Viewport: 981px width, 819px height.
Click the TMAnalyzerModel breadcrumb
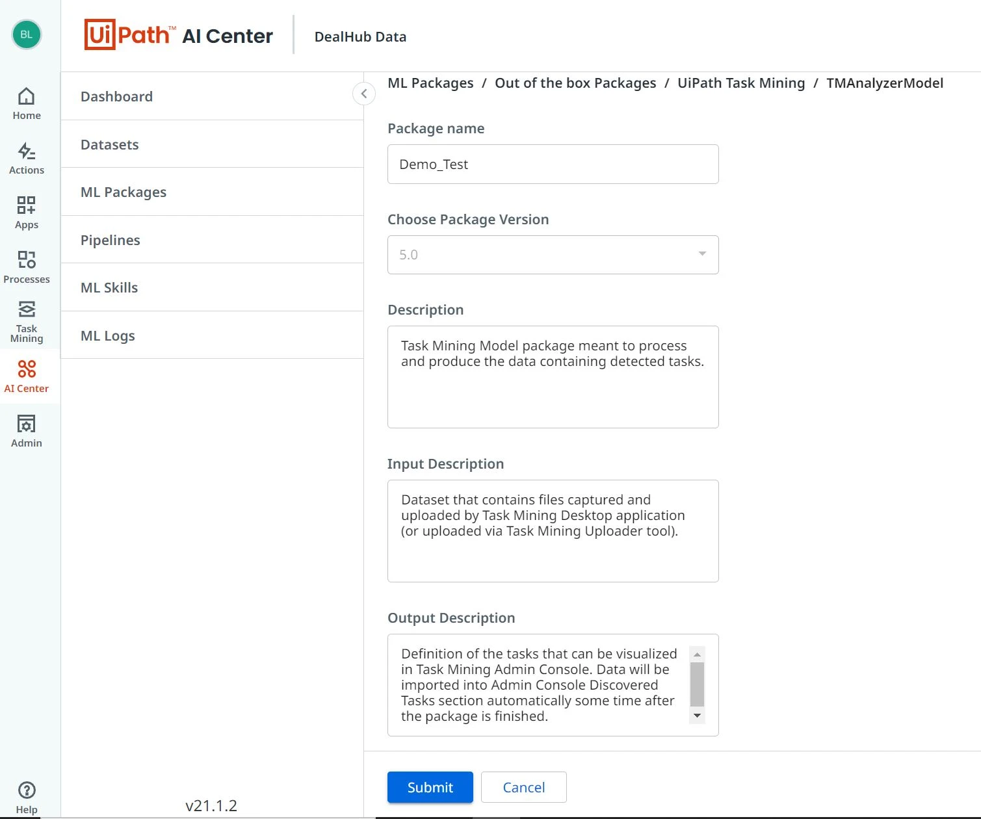885,83
